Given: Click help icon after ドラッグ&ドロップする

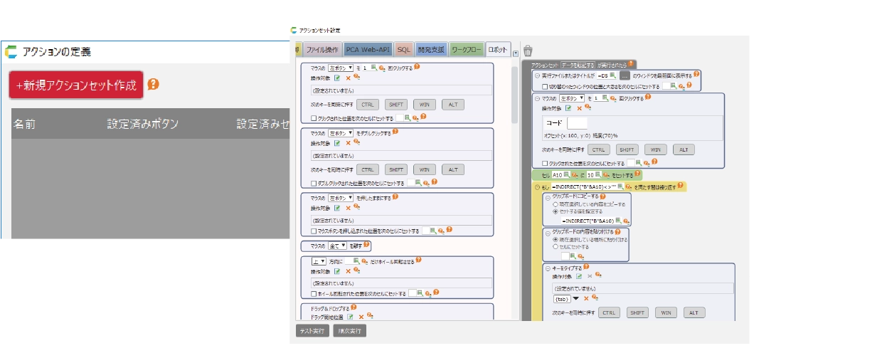Looking at the screenshot, I should [353, 307].
